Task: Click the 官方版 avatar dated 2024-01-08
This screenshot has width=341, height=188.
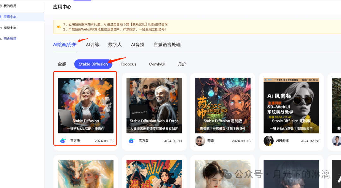Action: (x=63, y=141)
